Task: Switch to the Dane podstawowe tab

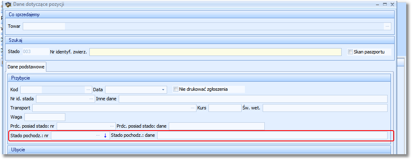Action: tap(26, 67)
